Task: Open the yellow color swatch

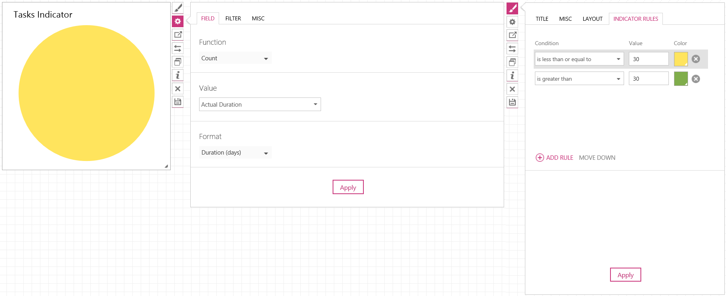Action: pyautogui.click(x=681, y=59)
